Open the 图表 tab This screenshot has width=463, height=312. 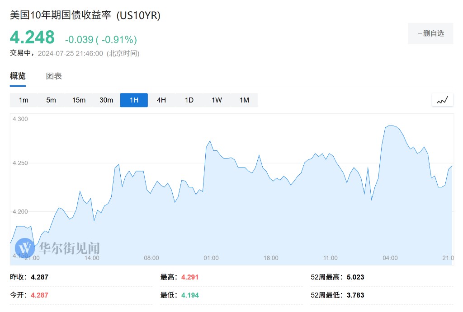[54, 76]
